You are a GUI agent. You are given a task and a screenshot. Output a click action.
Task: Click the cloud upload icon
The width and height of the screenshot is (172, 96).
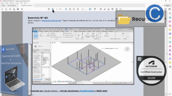tap(10, 9)
